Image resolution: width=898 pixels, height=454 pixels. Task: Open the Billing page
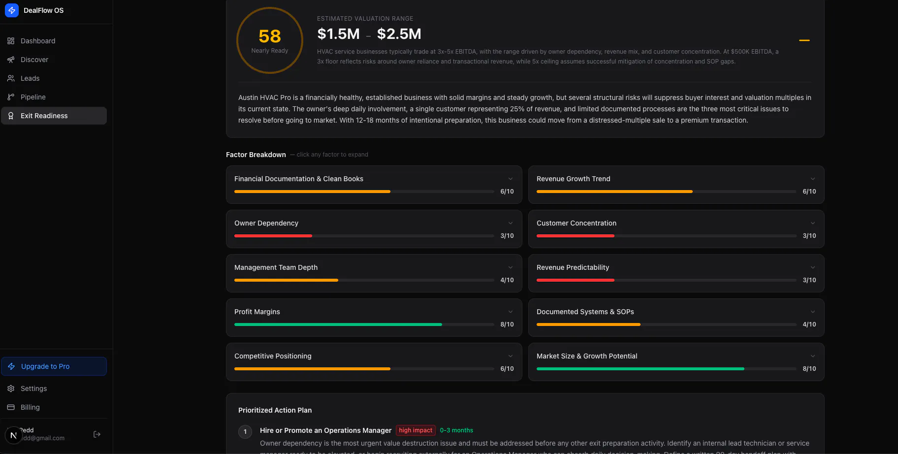click(x=54, y=407)
